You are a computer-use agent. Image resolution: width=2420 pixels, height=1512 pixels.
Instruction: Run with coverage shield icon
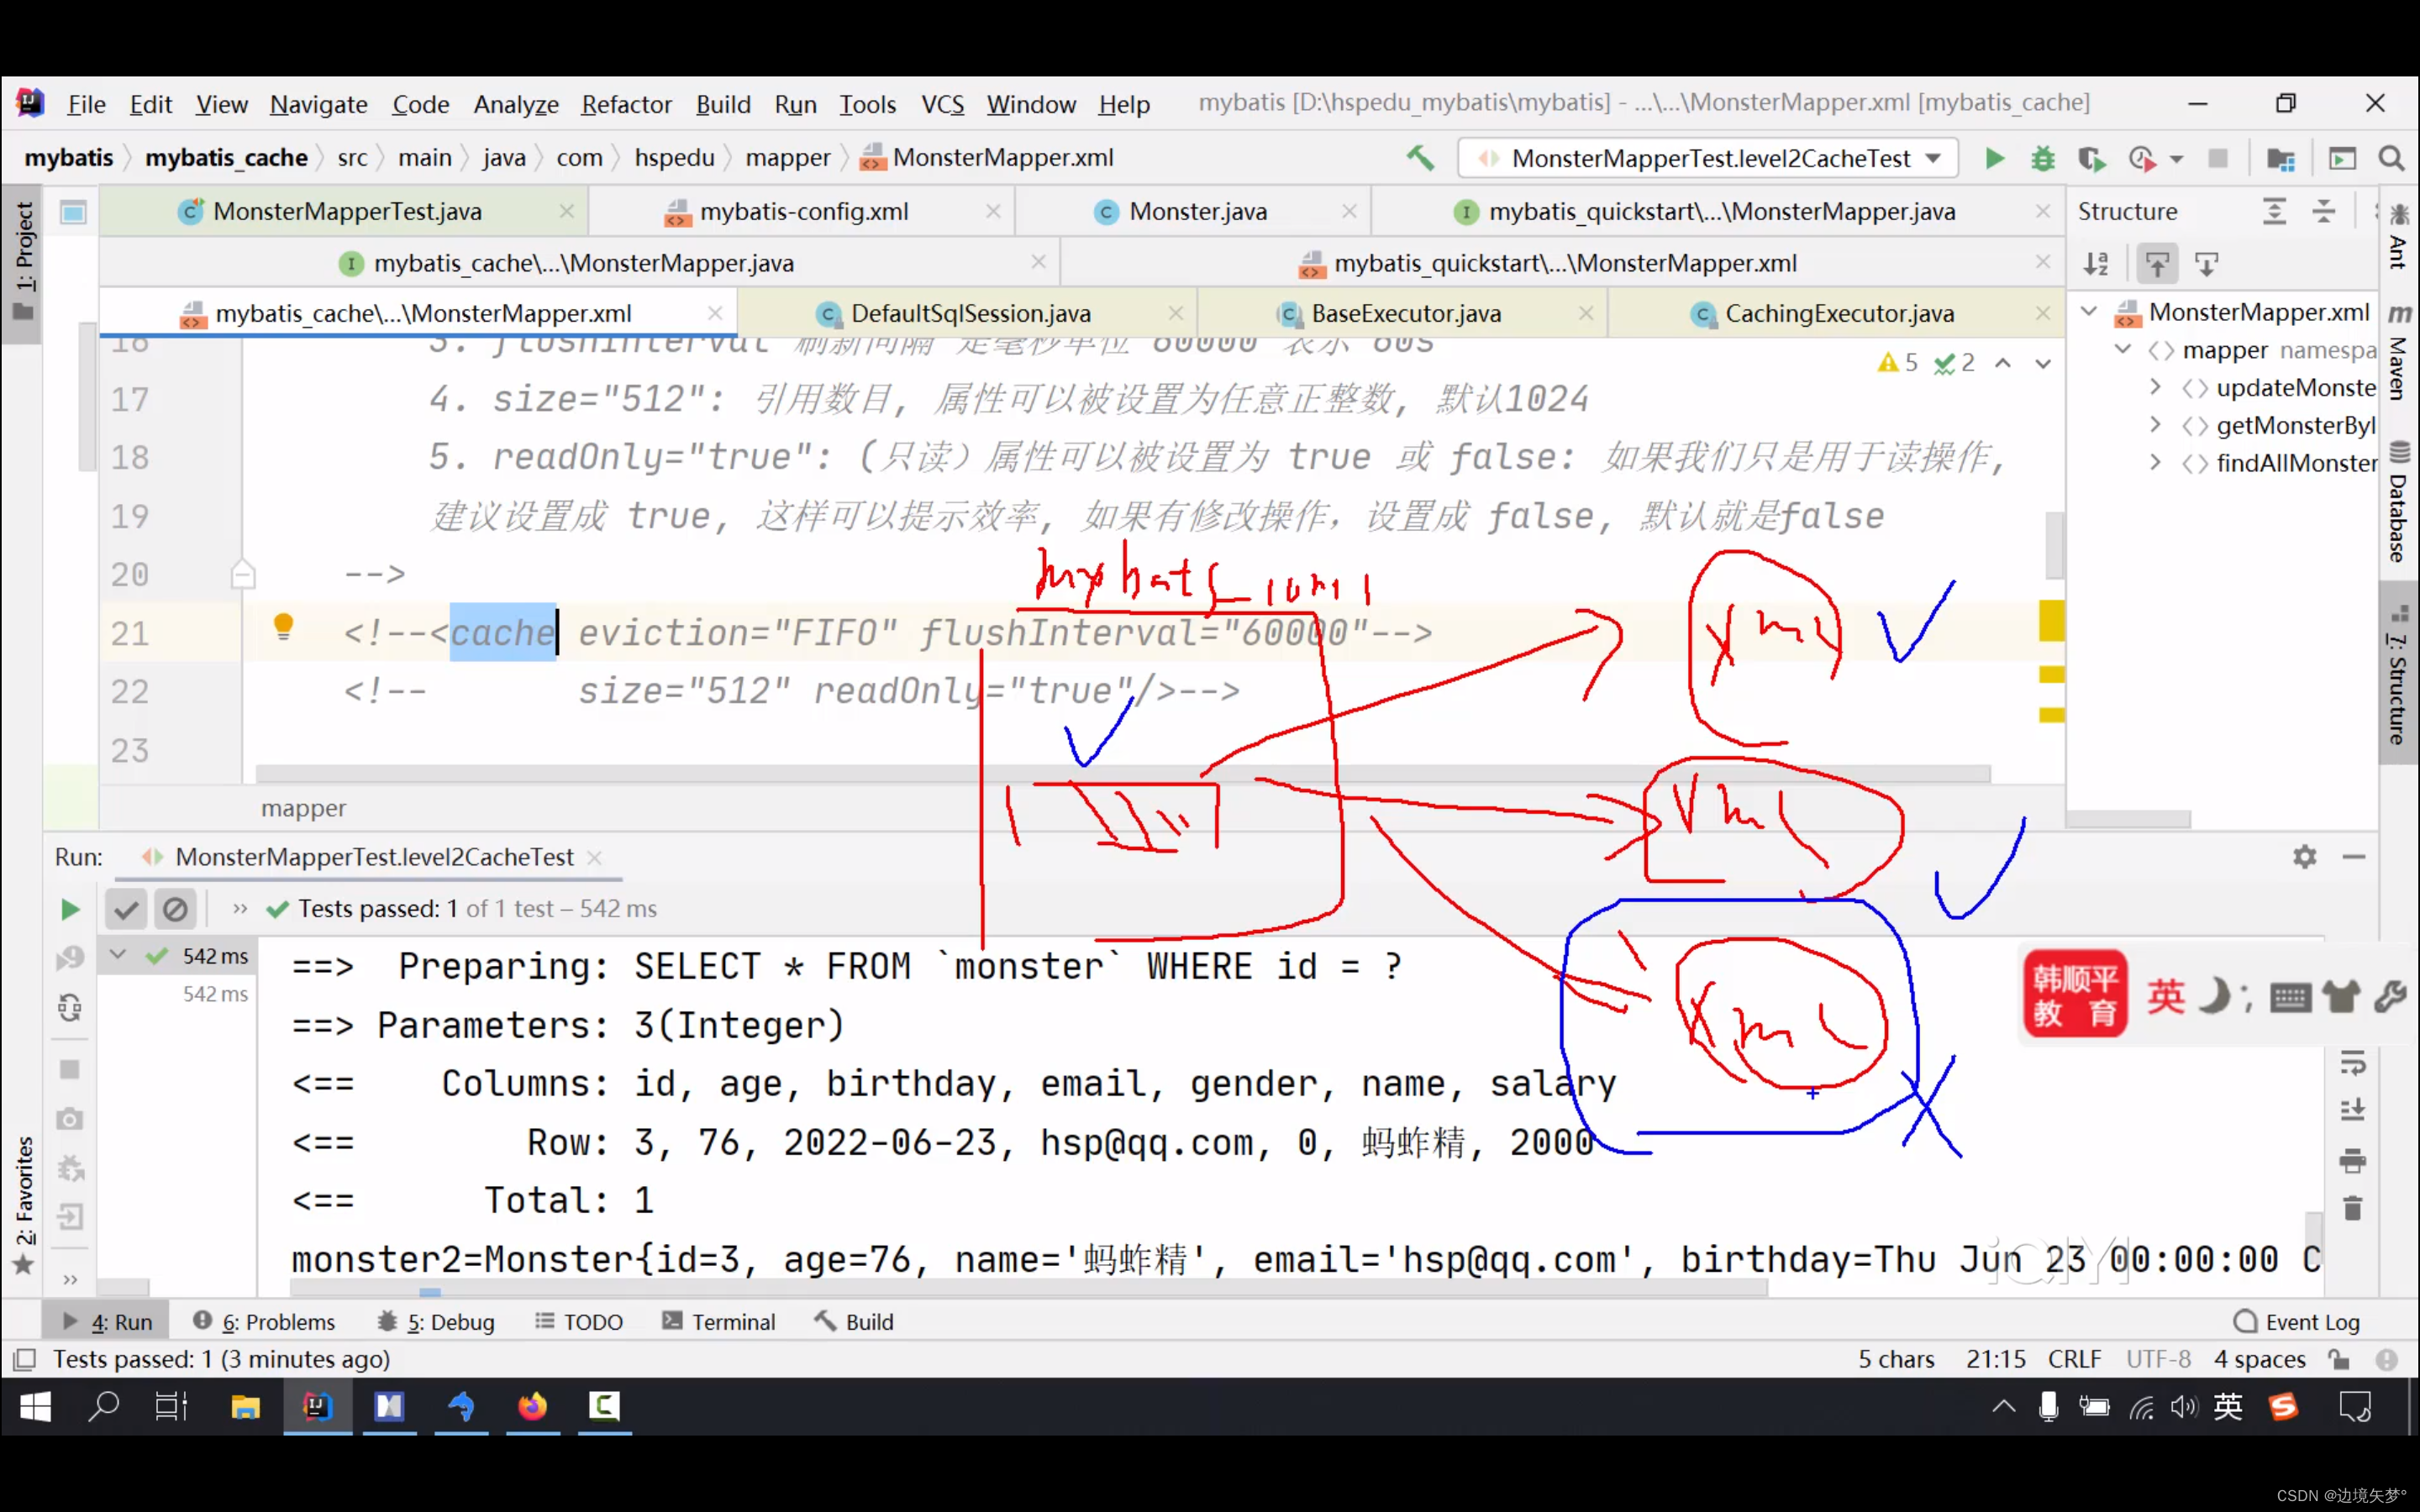pyautogui.click(x=2091, y=158)
